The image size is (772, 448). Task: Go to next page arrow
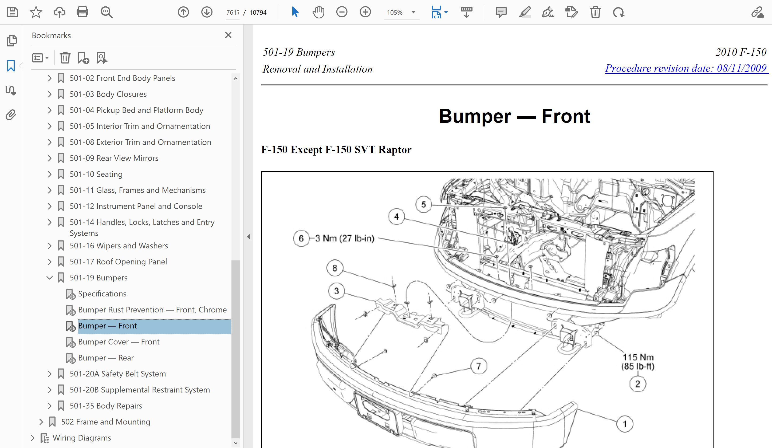207,12
